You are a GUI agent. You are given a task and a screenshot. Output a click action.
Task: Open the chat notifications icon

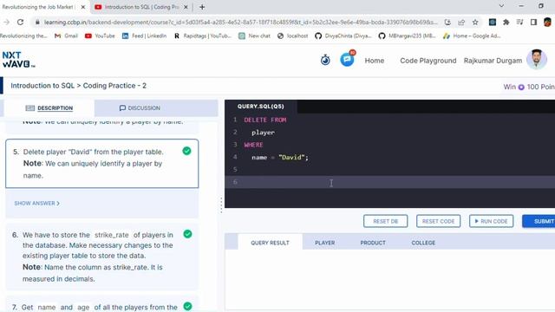click(347, 59)
